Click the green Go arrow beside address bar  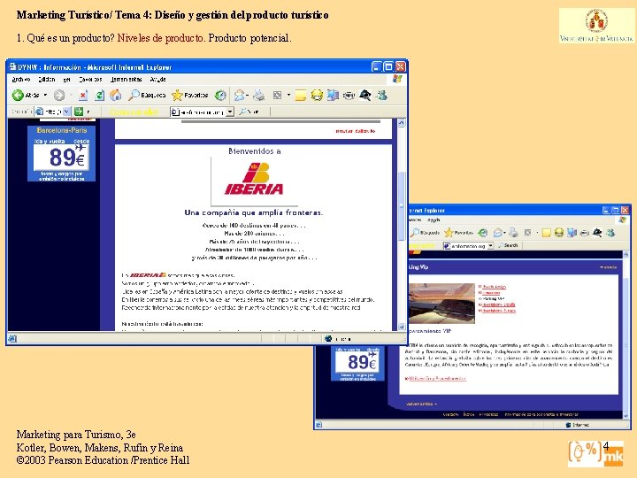tap(79, 112)
